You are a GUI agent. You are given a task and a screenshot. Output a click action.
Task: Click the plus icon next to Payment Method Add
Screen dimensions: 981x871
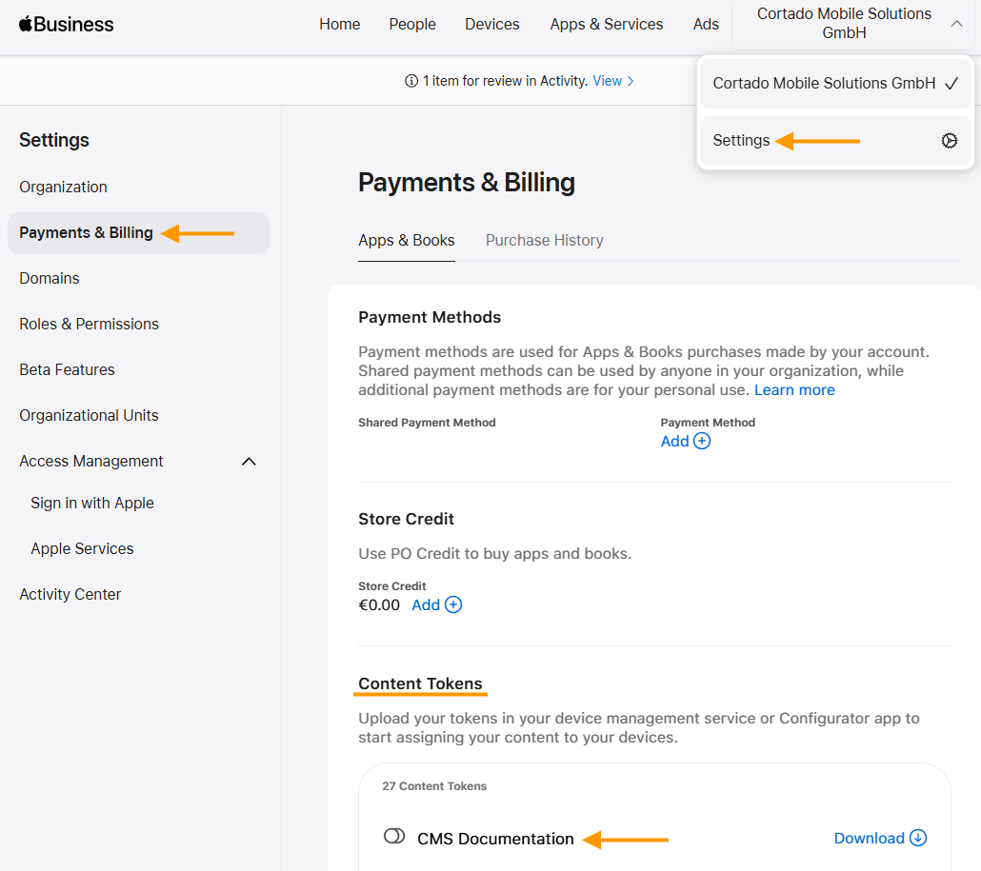pyautogui.click(x=702, y=442)
